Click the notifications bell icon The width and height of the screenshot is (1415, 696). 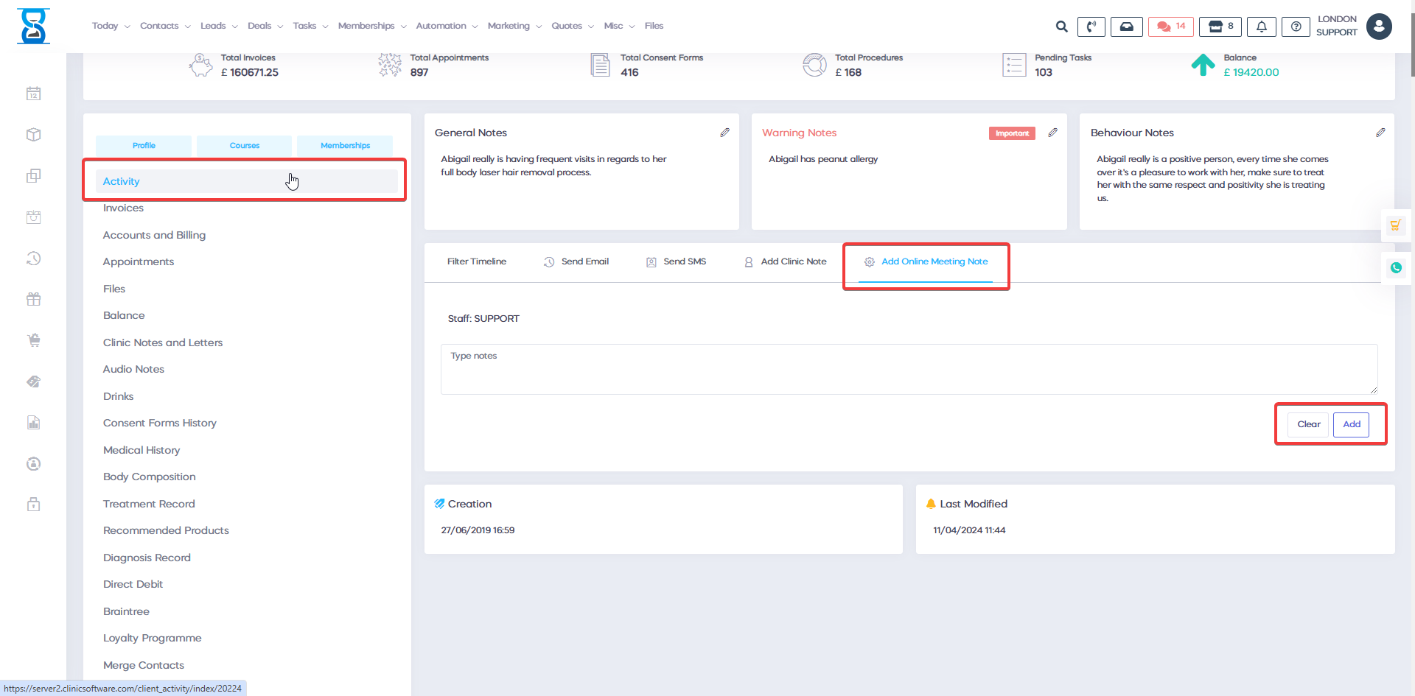pyautogui.click(x=1261, y=27)
